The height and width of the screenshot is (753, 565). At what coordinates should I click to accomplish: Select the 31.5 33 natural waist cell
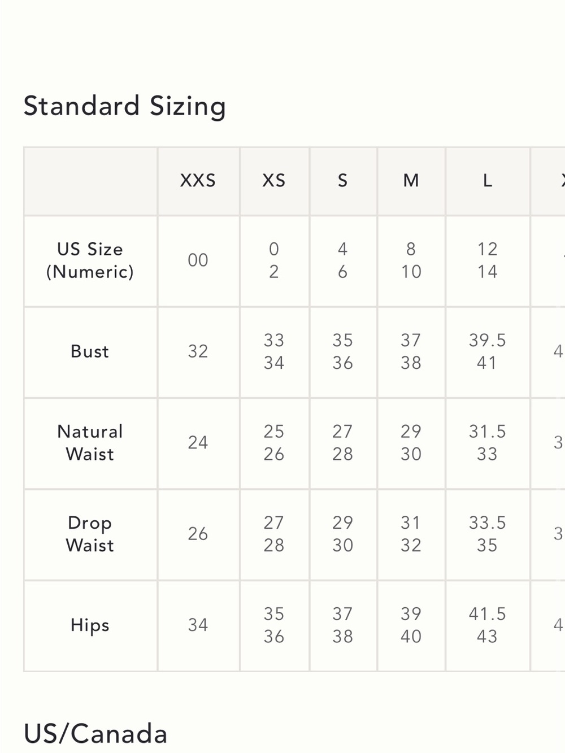(x=488, y=443)
